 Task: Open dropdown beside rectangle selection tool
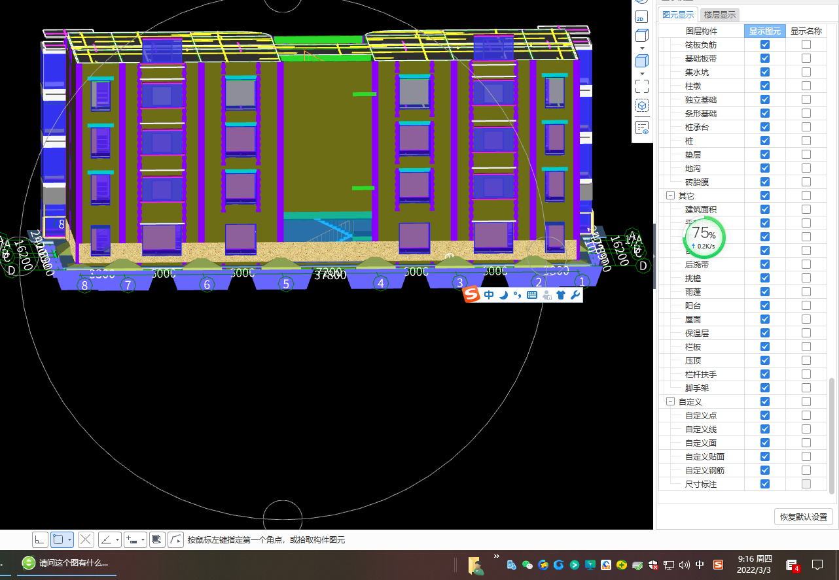tap(70, 539)
